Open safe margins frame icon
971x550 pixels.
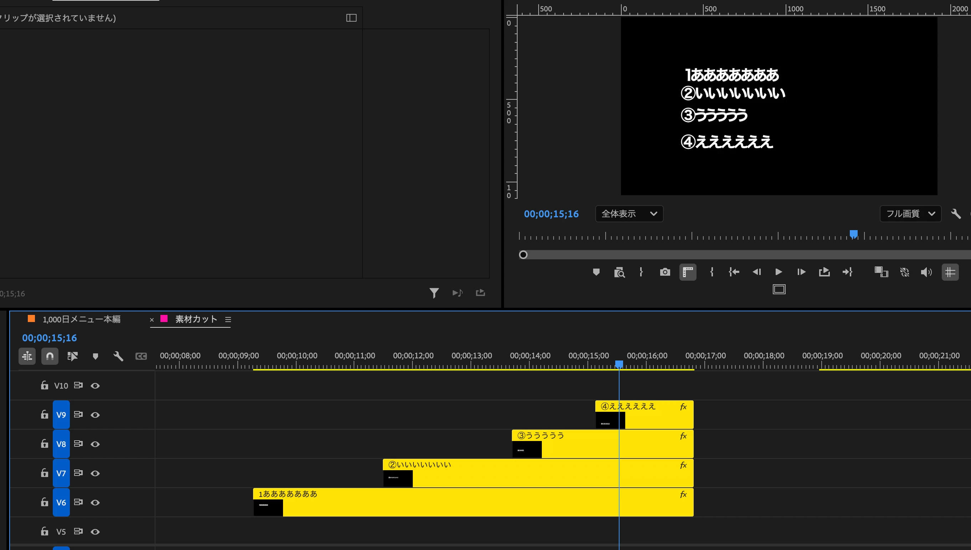pos(779,289)
